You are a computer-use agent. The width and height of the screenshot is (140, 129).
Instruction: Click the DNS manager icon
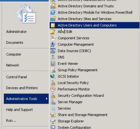click(53, 57)
